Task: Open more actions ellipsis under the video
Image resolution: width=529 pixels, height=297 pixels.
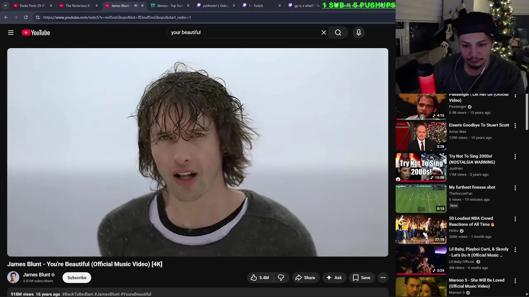Action: tap(383, 278)
